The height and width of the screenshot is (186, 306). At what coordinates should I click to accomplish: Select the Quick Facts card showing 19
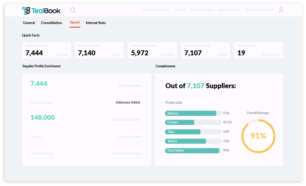(x=258, y=50)
